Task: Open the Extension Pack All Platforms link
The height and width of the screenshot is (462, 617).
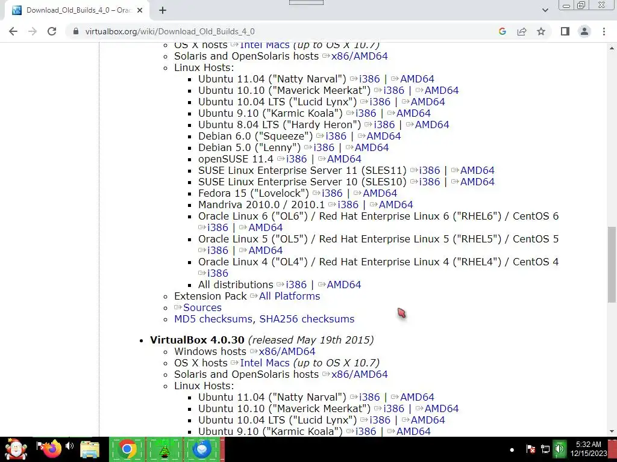Action: [289, 296]
